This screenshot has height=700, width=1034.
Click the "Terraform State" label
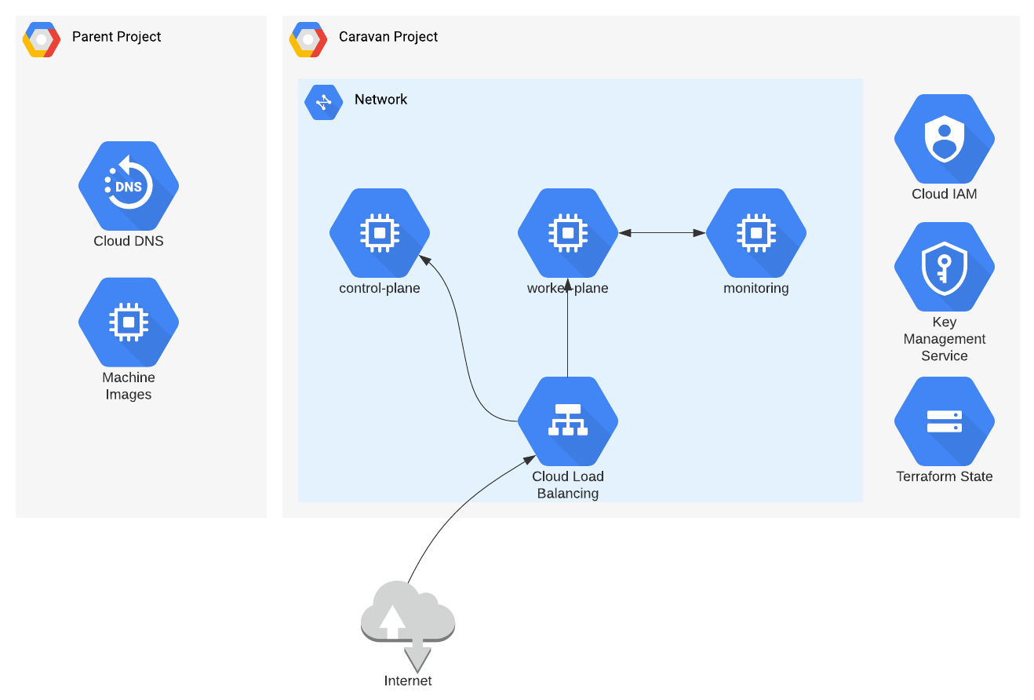point(945,476)
